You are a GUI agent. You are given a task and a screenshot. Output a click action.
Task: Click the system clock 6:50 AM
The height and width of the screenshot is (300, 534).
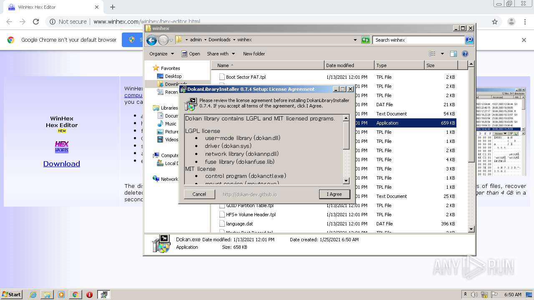point(513,295)
